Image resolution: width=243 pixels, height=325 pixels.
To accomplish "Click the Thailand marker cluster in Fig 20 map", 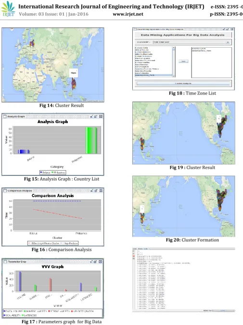I will coord(142,218).
